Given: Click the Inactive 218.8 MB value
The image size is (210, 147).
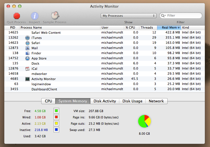Looking at the screenshot, I should pos(41,130).
